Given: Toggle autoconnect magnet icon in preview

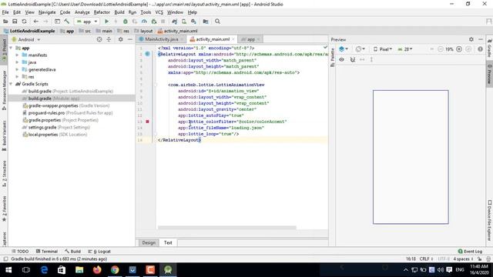Looking at the screenshot, I should 353,59.
